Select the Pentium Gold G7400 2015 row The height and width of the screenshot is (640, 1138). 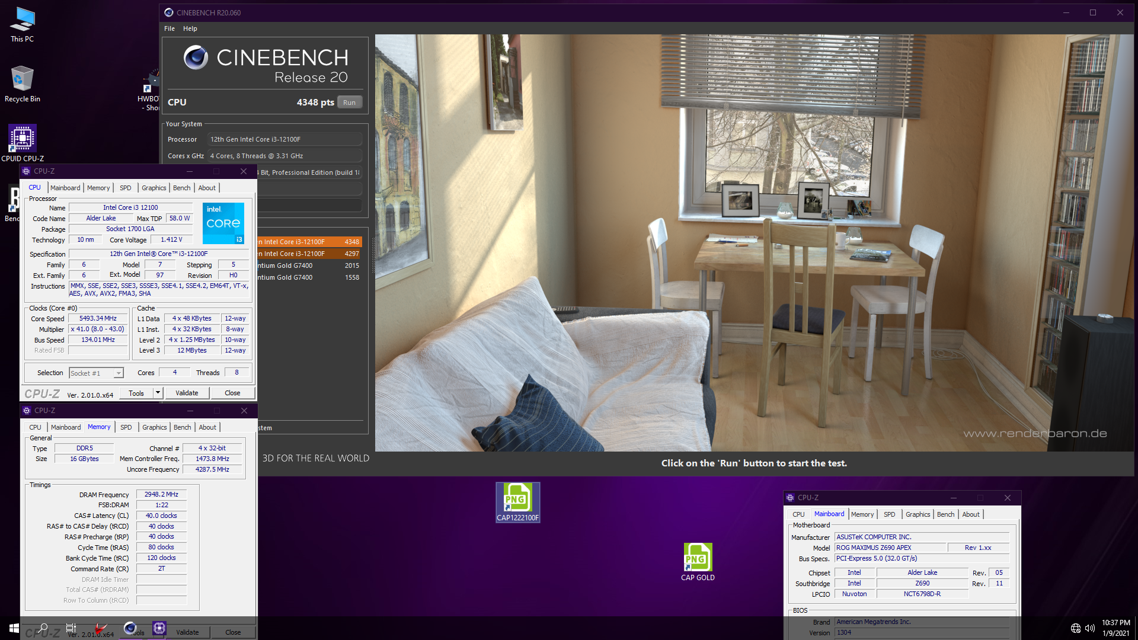309,265
